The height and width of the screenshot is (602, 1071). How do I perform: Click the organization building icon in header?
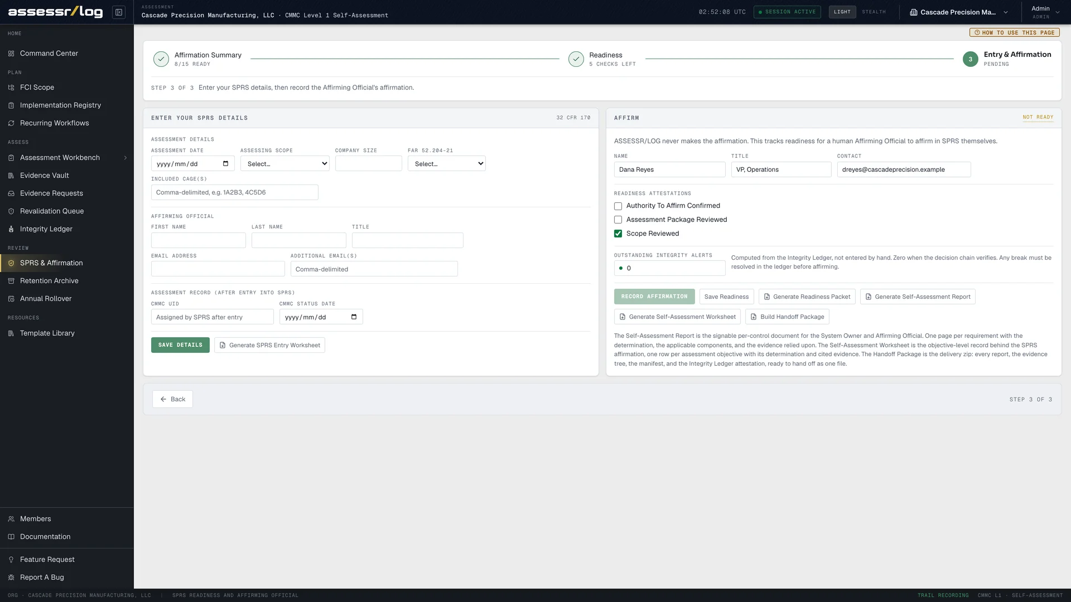tap(914, 12)
